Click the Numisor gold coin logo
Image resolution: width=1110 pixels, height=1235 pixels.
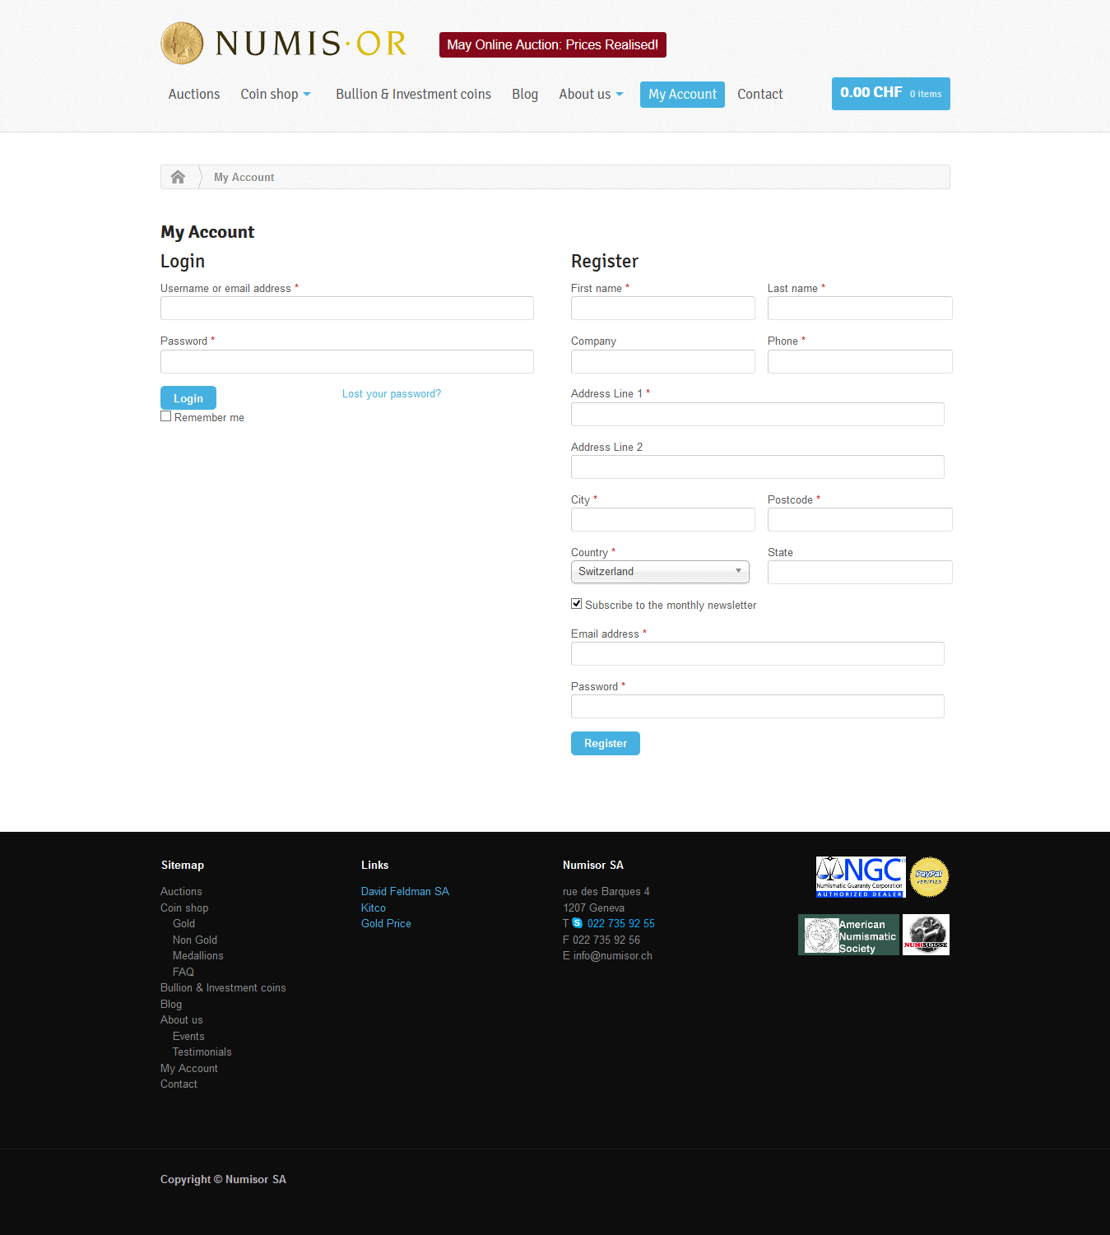pos(182,43)
